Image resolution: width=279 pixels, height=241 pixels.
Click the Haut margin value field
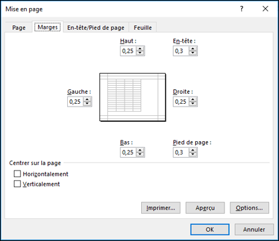coord(129,51)
